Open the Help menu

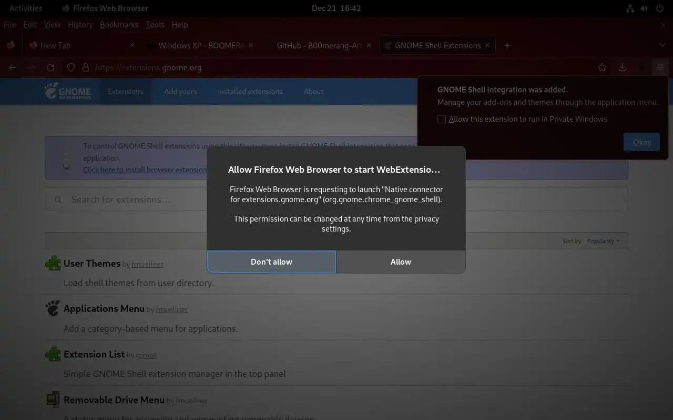point(179,25)
